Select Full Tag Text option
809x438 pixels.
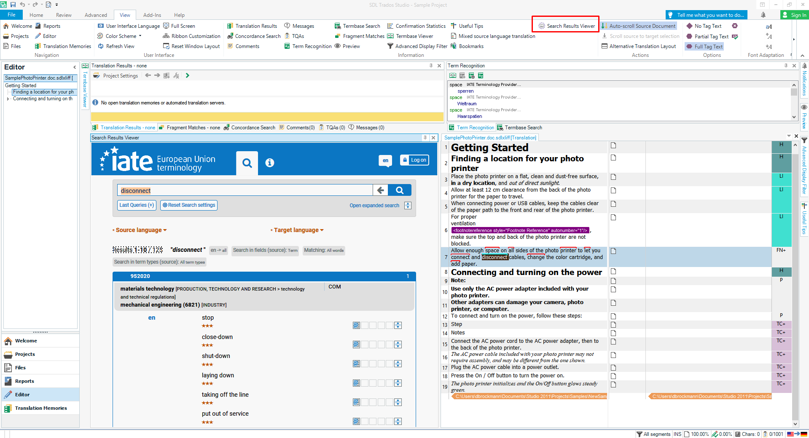[704, 47]
